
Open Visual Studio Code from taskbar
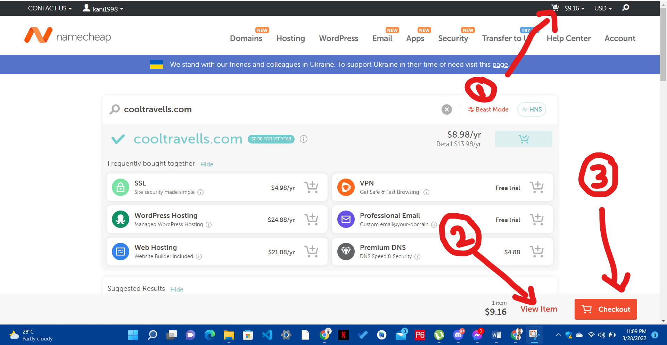click(267, 335)
